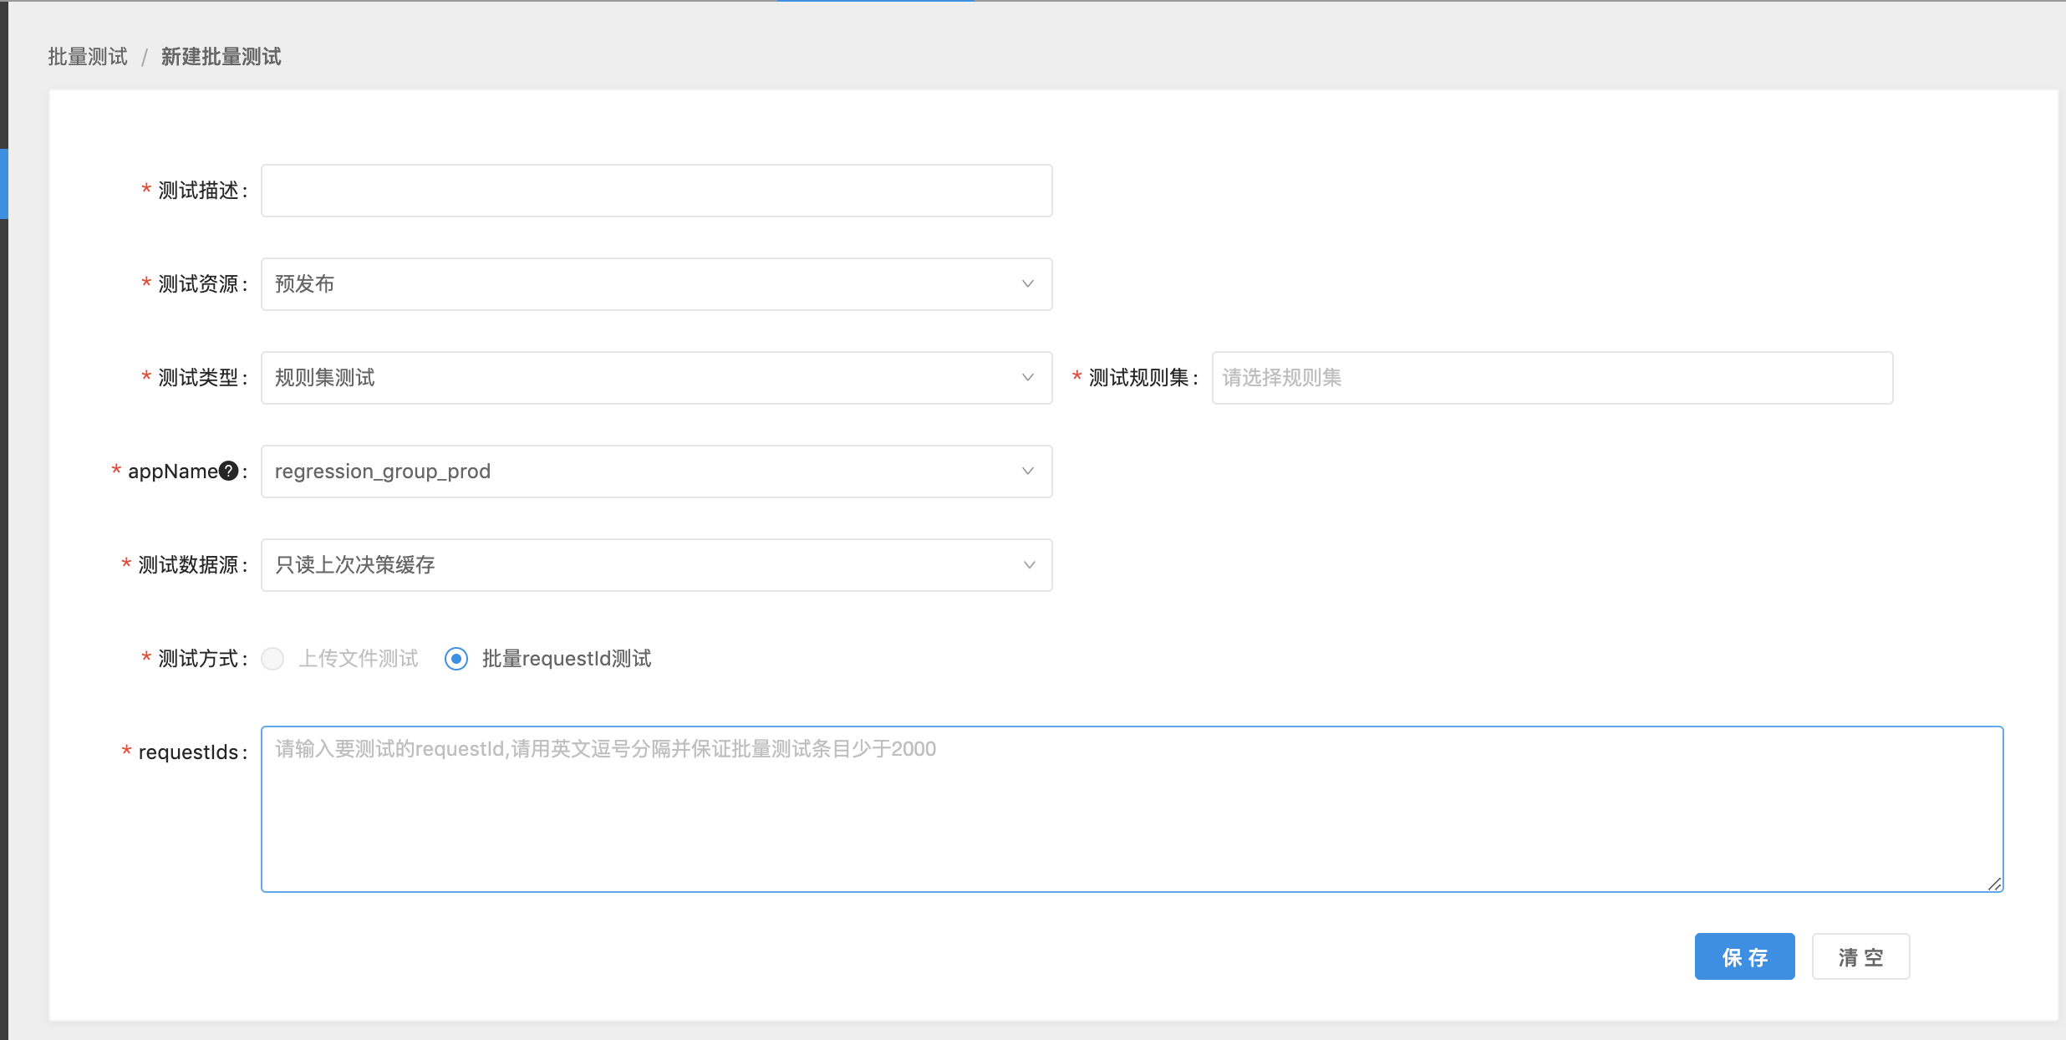Click the appName help question-mark icon

pos(228,472)
